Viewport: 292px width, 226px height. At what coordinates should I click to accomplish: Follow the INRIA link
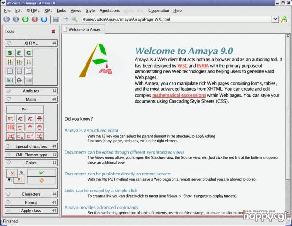tap(203, 66)
